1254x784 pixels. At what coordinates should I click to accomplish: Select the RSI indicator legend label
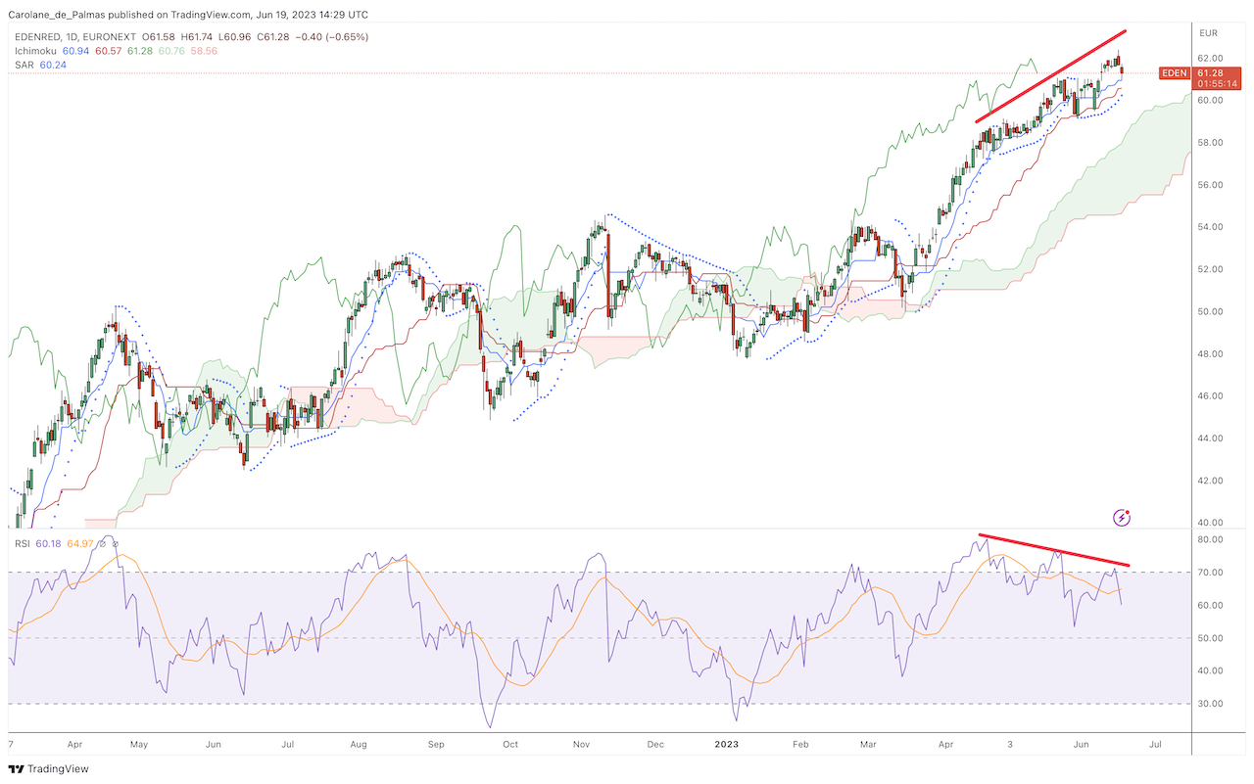21,543
